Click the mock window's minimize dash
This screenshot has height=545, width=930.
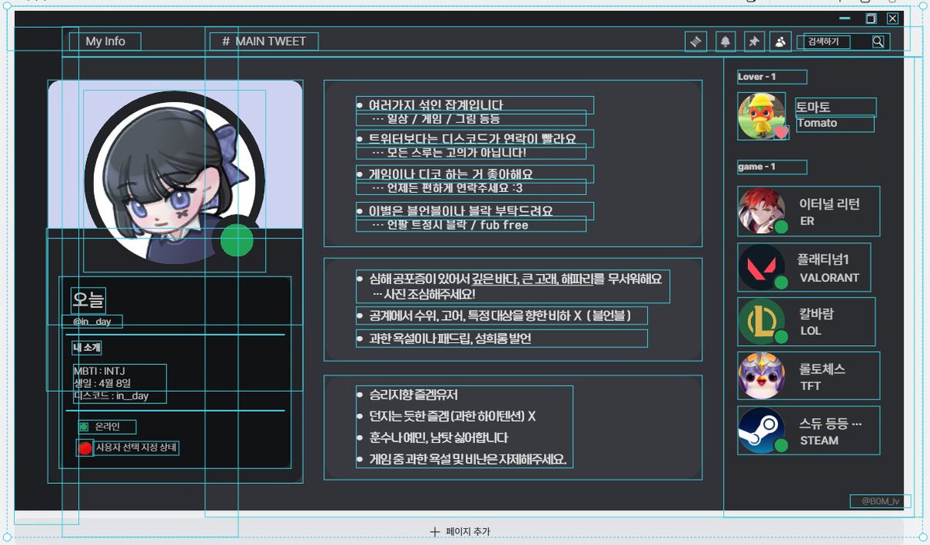[845, 19]
